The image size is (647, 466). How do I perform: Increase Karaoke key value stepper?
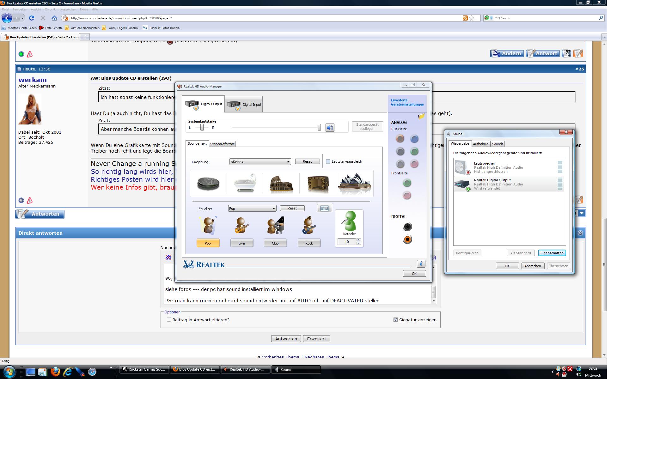pyautogui.click(x=358, y=240)
